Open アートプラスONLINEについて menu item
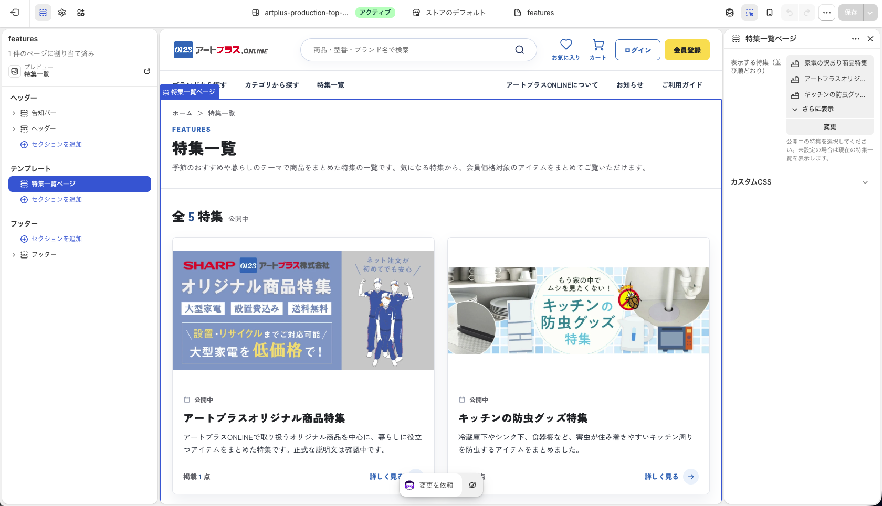Viewport: 882px width, 506px height. point(552,85)
